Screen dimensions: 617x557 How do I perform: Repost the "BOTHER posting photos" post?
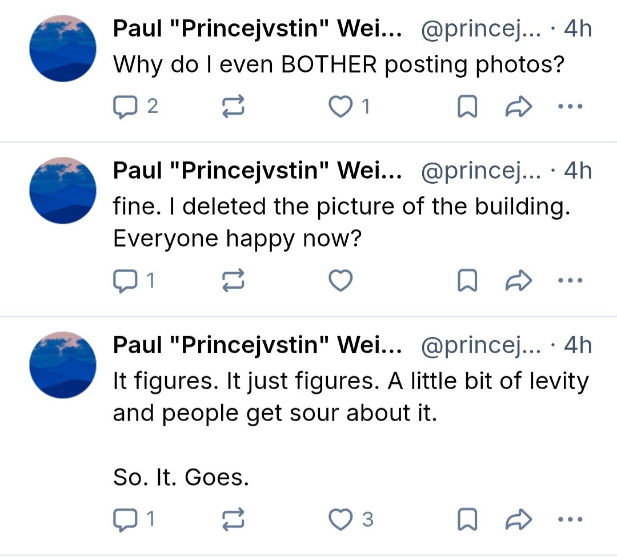click(233, 107)
